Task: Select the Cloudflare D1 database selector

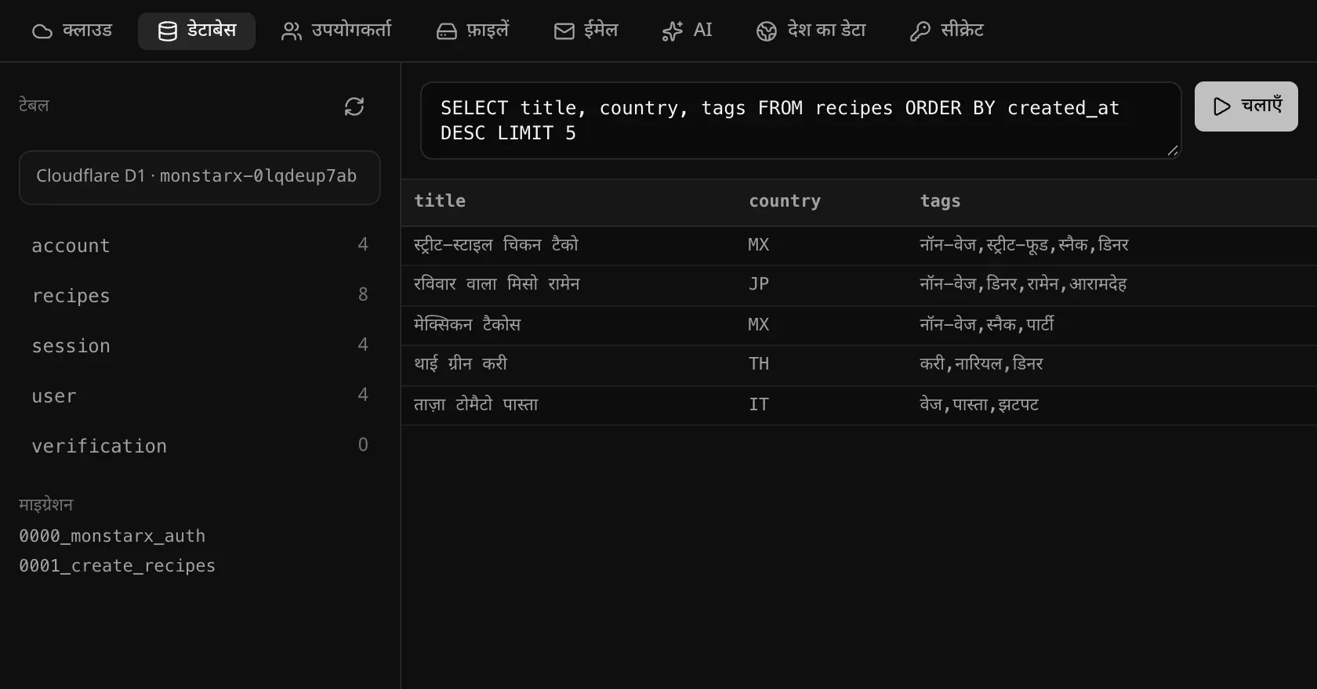Action: (x=200, y=178)
